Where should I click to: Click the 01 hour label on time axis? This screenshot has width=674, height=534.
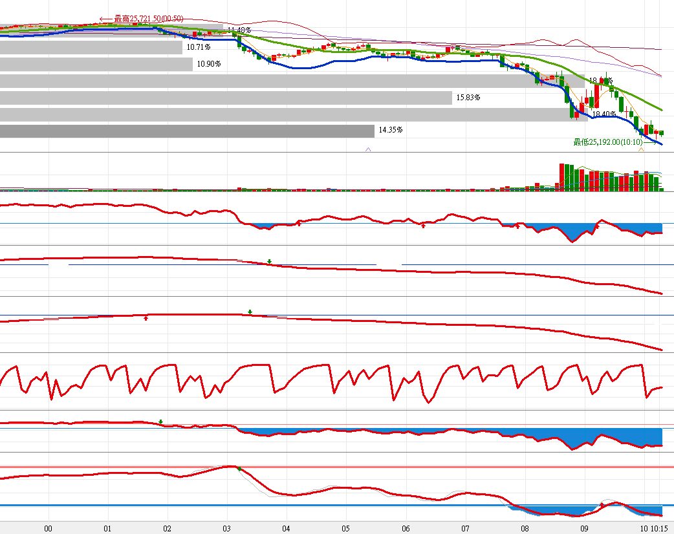coord(107,529)
